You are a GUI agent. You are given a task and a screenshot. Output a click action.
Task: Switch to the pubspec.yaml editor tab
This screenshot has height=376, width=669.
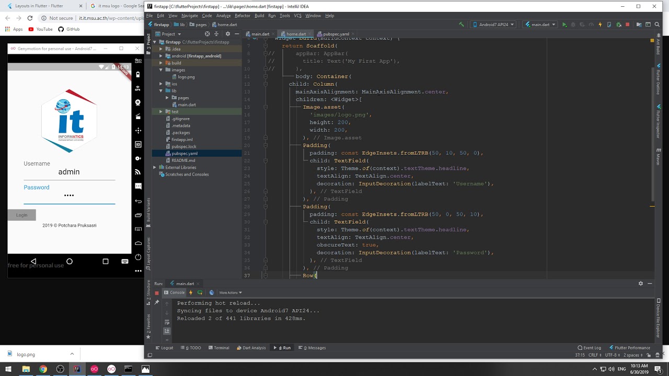click(336, 34)
